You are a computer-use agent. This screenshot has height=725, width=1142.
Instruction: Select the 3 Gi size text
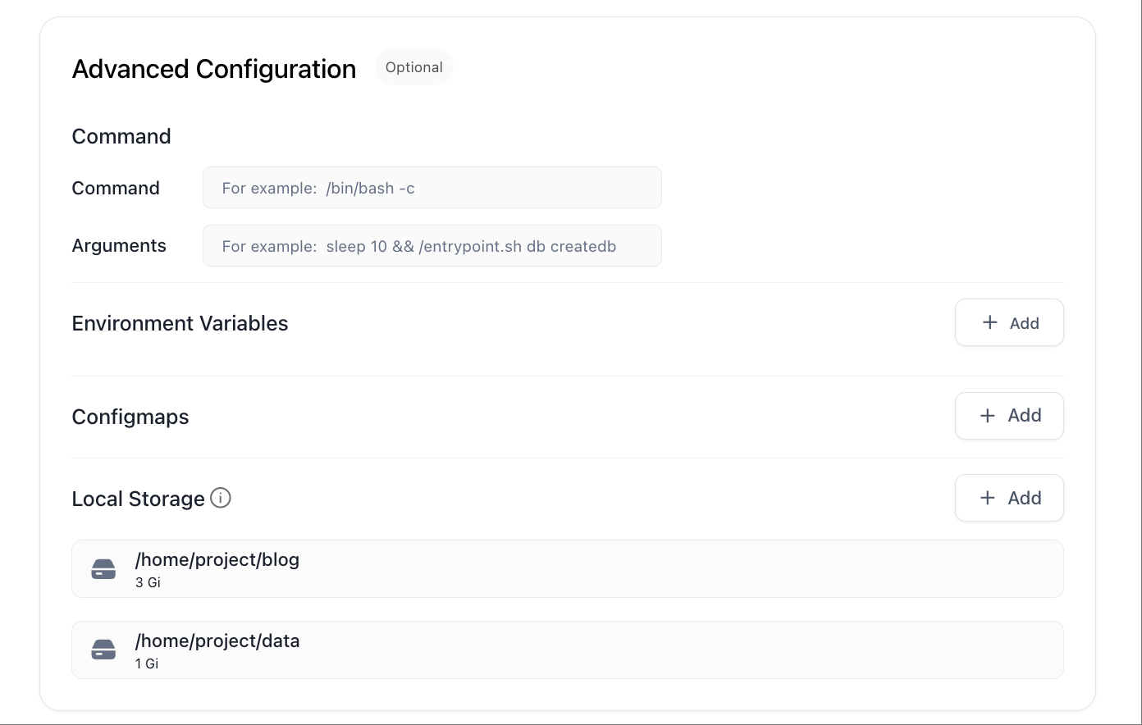point(148,582)
